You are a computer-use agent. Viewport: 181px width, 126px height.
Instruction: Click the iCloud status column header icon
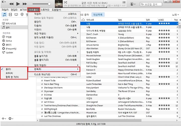point(83,20)
